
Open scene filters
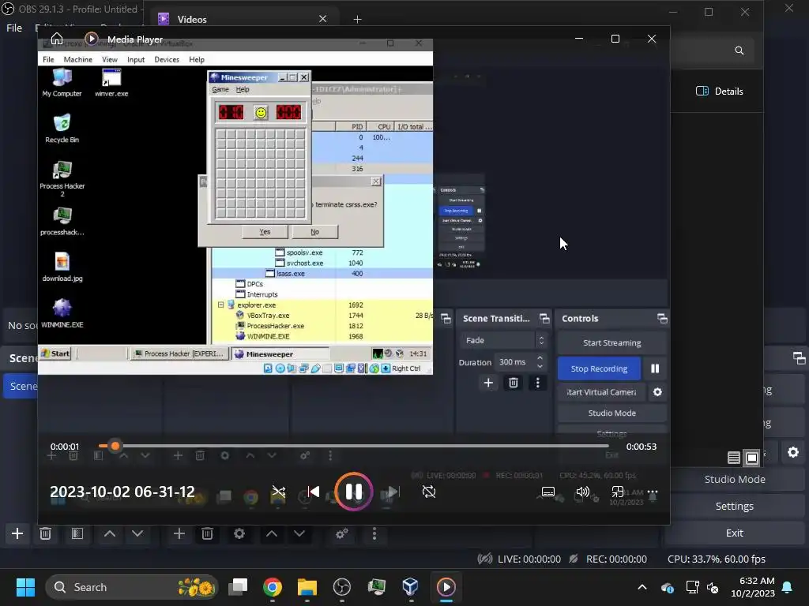(x=77, y=534)
